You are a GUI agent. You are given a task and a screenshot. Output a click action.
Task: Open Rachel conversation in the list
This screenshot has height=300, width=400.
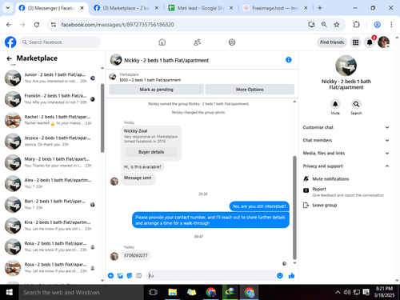[50, 120]
